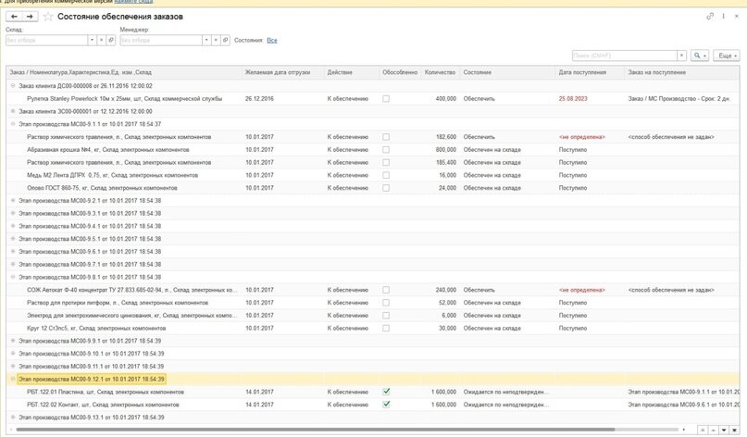Click into the Склад filter input

pyautogui.click(x=46, y=41)
